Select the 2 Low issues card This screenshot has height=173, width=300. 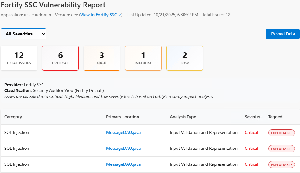185,58
